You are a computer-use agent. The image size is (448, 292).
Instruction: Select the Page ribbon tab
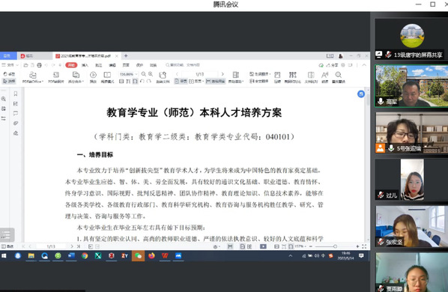pyautogui.click(x=126, y=65)
